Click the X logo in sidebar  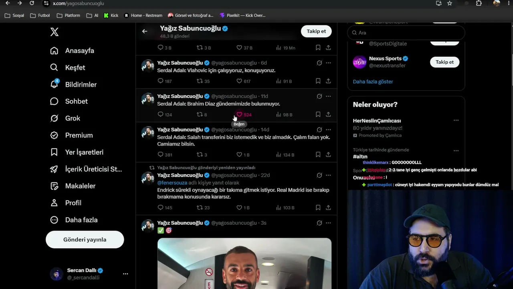pyautogui.click(x=55, y=32)
